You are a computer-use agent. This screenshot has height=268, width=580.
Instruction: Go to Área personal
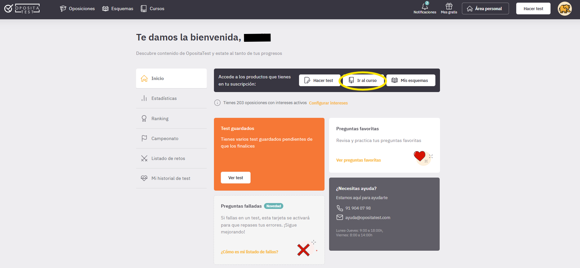coord(485,8)
